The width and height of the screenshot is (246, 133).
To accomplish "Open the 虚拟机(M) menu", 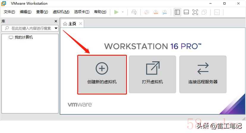I will pyautogui.click(x=61, y=12).
